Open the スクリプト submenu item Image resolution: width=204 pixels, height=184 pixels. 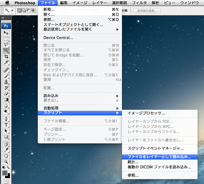[80, 113]
